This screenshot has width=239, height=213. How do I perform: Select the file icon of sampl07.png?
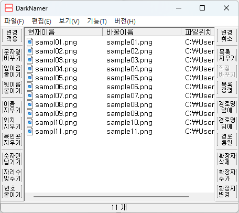30,95
